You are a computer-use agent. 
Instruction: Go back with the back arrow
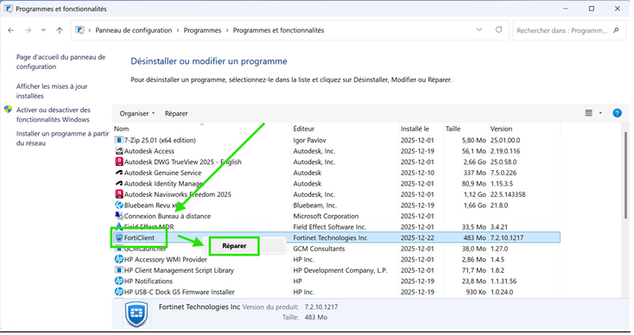tap(11, 30)
